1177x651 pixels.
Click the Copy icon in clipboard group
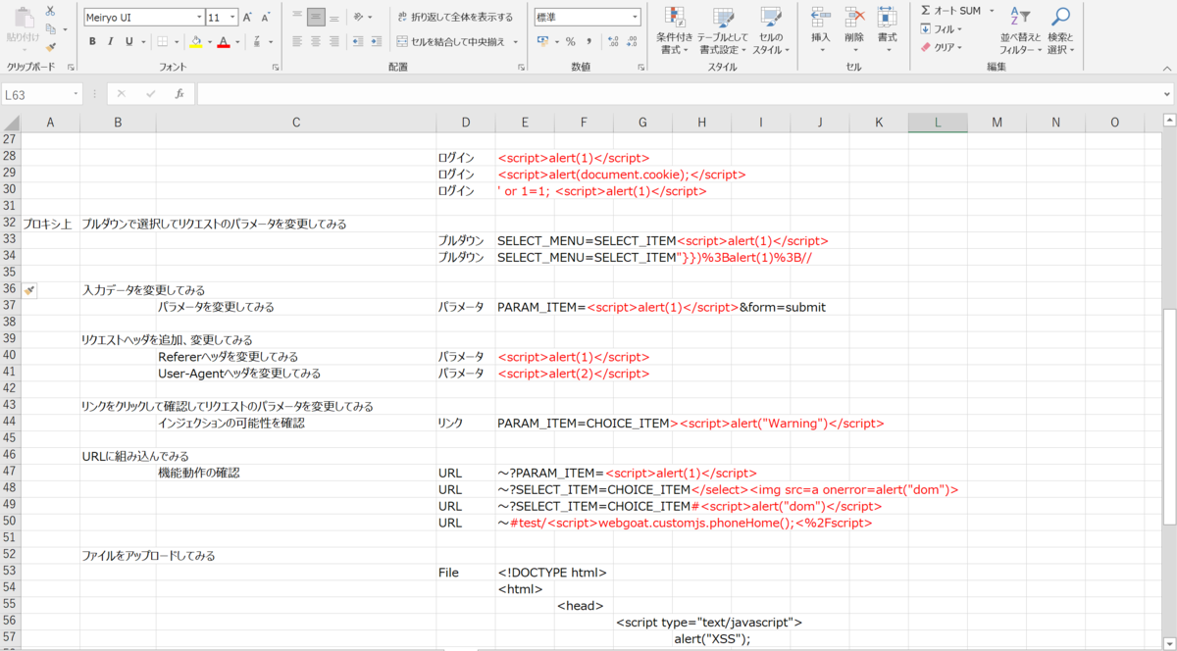[50, 27]
